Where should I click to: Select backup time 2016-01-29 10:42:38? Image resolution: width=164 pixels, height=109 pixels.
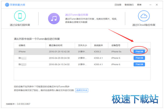coord(59,52)
